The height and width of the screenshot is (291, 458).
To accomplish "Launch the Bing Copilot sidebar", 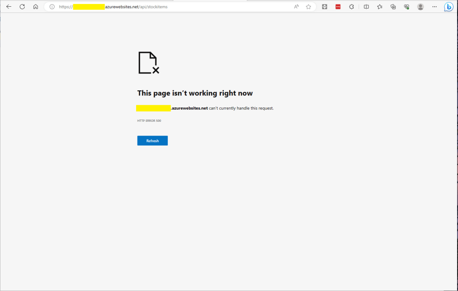I will (x=448, y=7).
